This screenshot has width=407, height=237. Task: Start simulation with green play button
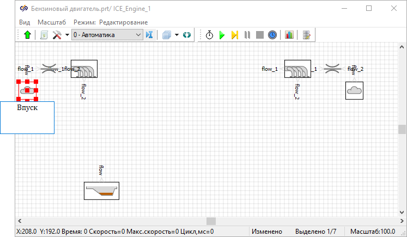pos(222,35)
